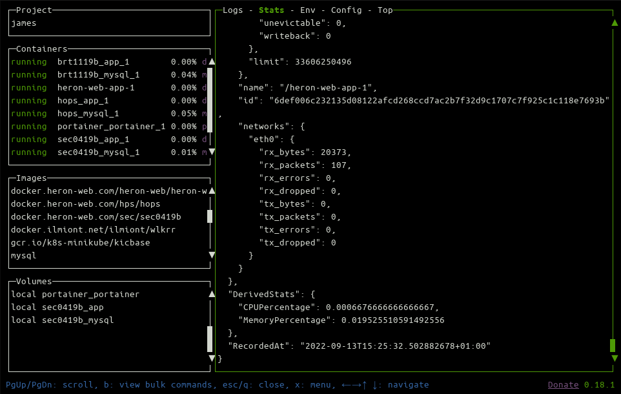This screenshot has width=621, height=394.
Task: Click the "CPUPercentage" value line
Action: click(x=339, y=307)
